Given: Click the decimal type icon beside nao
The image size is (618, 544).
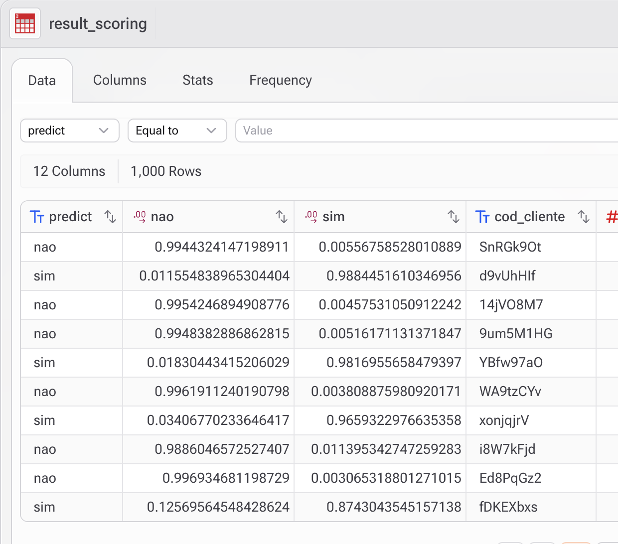Looking at the screenshot, I should (x=140, y=217).
